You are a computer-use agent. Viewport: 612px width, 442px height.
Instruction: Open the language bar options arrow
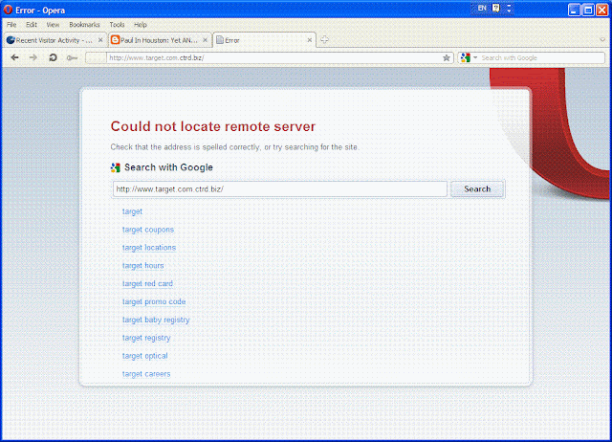[x=509, y=9]
